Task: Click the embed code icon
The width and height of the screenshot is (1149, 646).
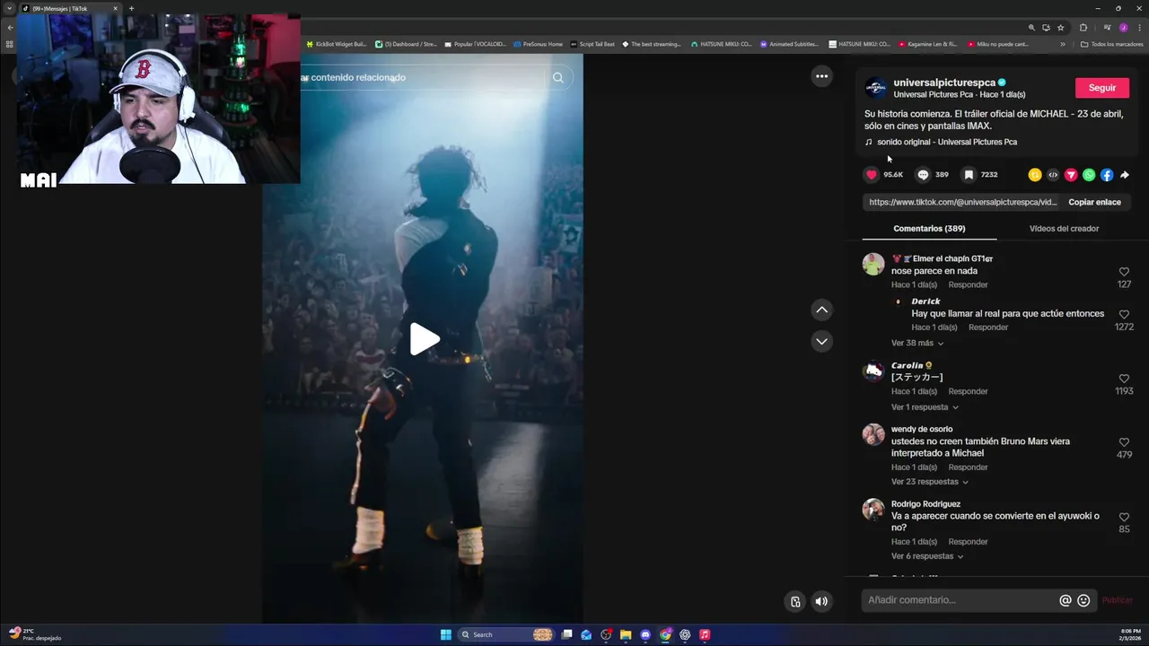Action: pyautogui.click(x=1053, y=175)
